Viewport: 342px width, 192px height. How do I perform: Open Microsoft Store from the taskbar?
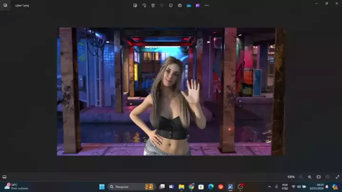(201, 187)
